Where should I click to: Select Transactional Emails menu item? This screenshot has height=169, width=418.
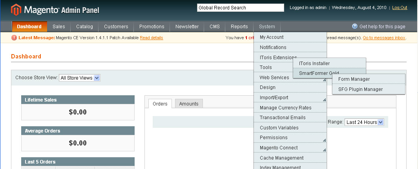click(x=290, y=117)
